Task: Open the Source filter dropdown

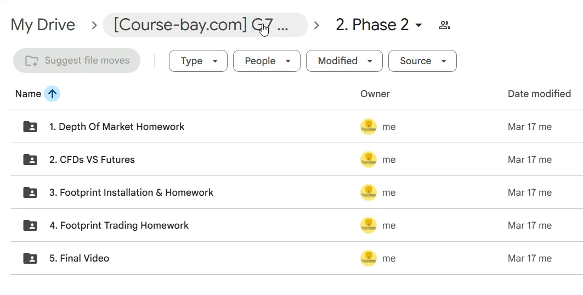Action: coord(422,61)
